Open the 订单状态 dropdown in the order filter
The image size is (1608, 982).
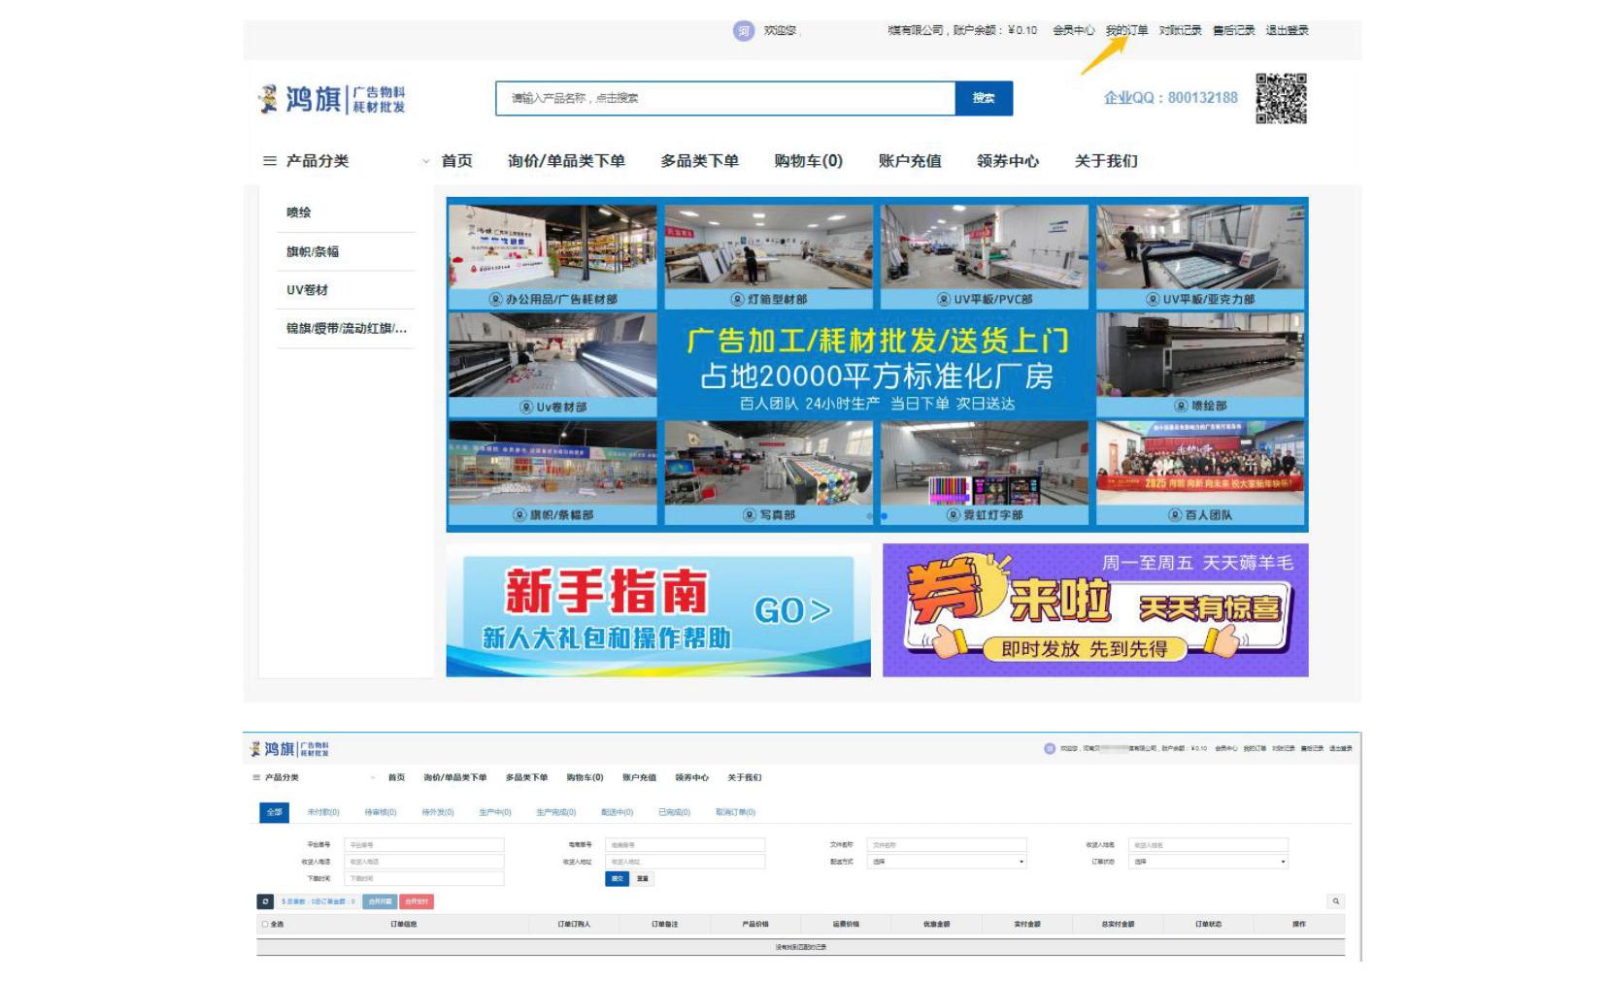click(x=1208, y=862)
